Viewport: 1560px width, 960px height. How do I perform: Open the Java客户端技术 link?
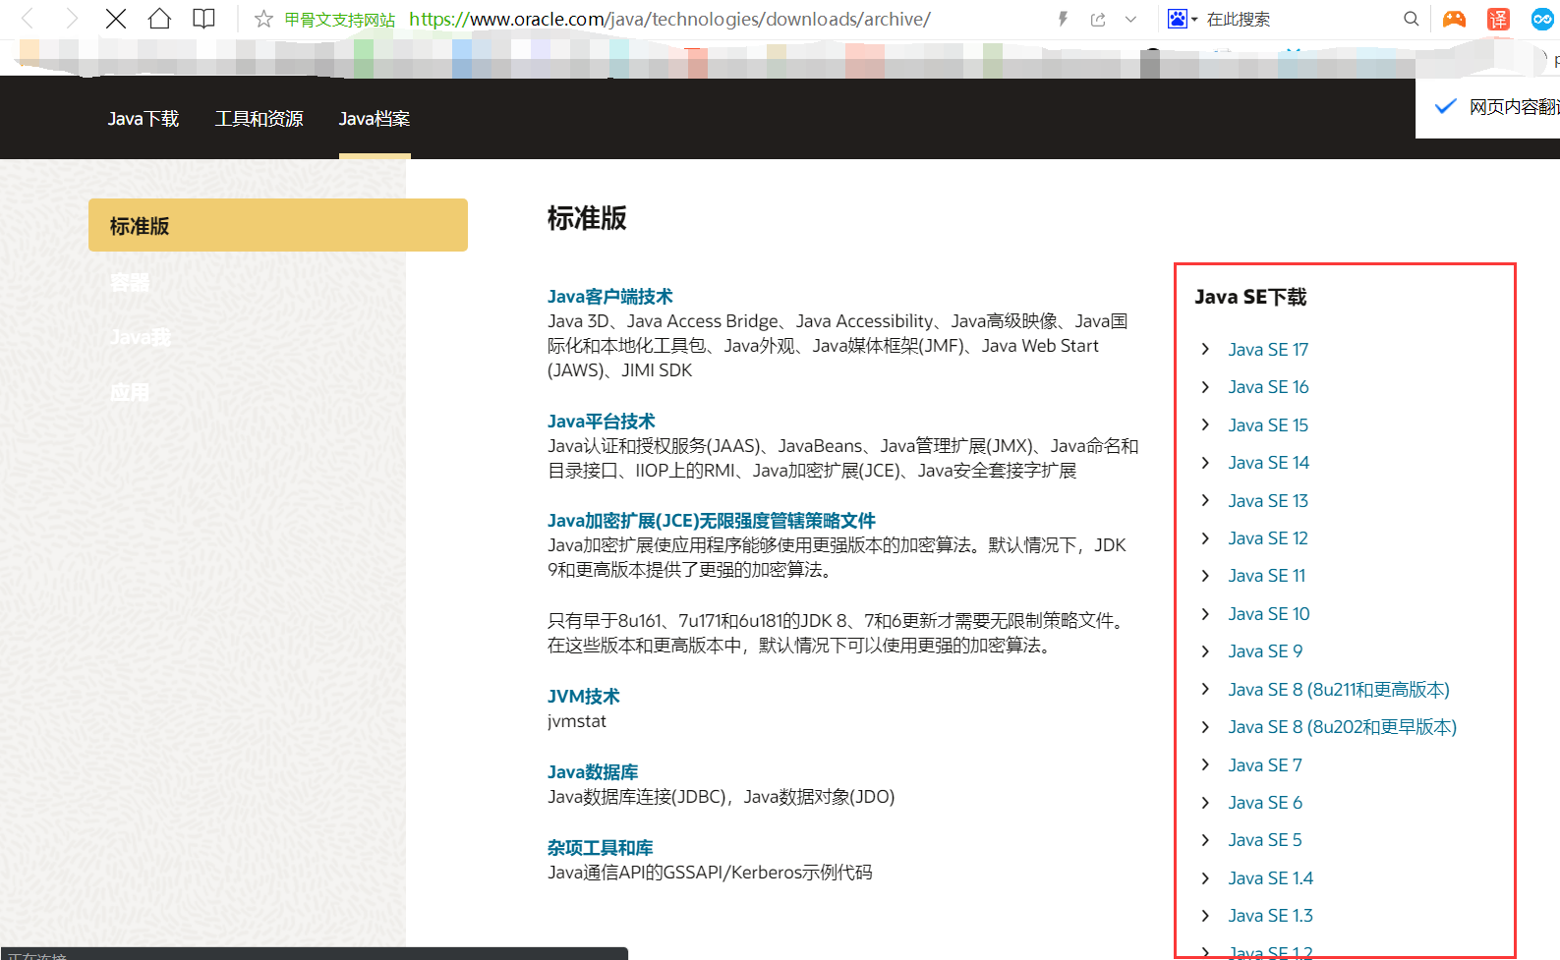(x=609, y=297)
